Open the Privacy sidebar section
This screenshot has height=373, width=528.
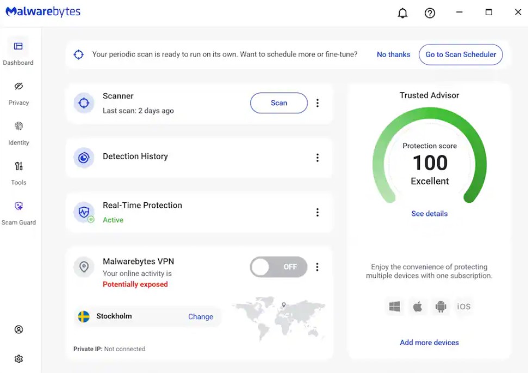tap(18, 94)
